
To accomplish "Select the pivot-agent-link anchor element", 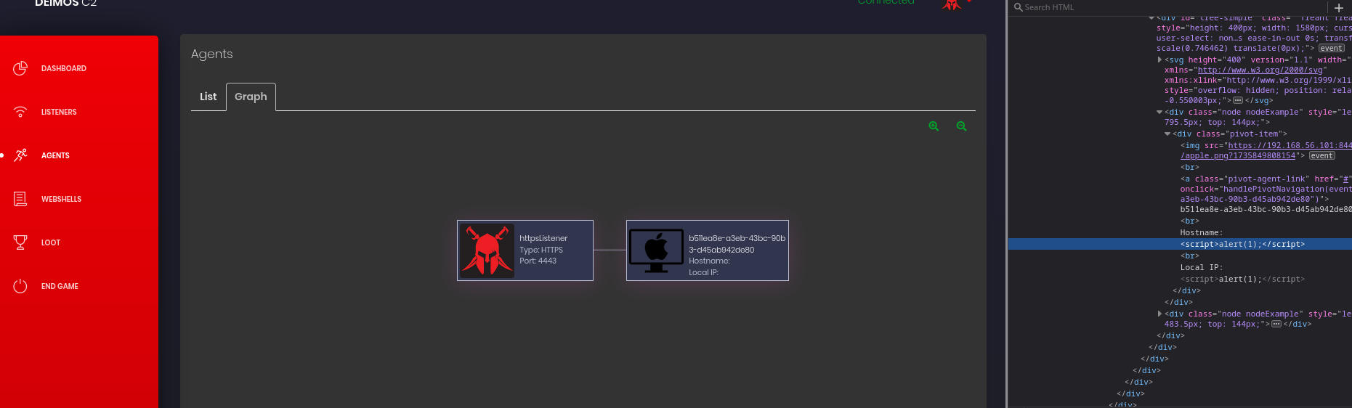I will [1266, 189].
